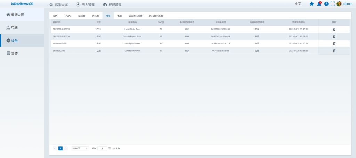Switch to the 电表 tab

pyautogui.click(x=119, y=16)
